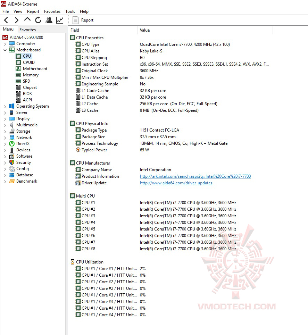Open the Favorites menu

52,11
